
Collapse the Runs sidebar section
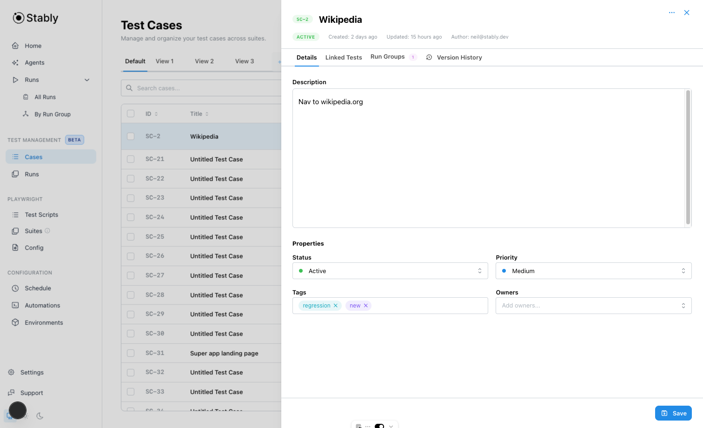click(87, 80)
